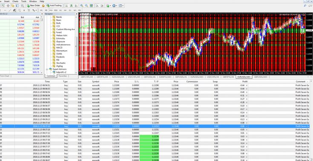Sort orders by Time column header
The image size is (313, 161).
[47, 81]
